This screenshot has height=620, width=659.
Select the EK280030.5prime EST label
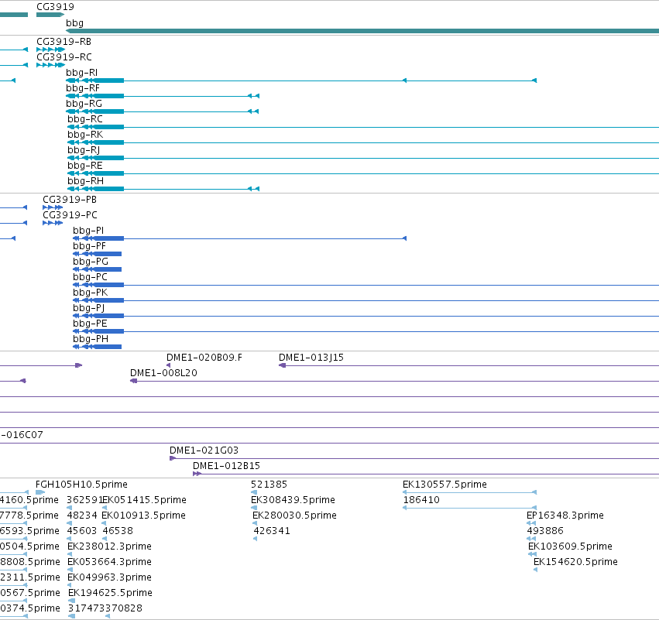(x=294, y=516)
